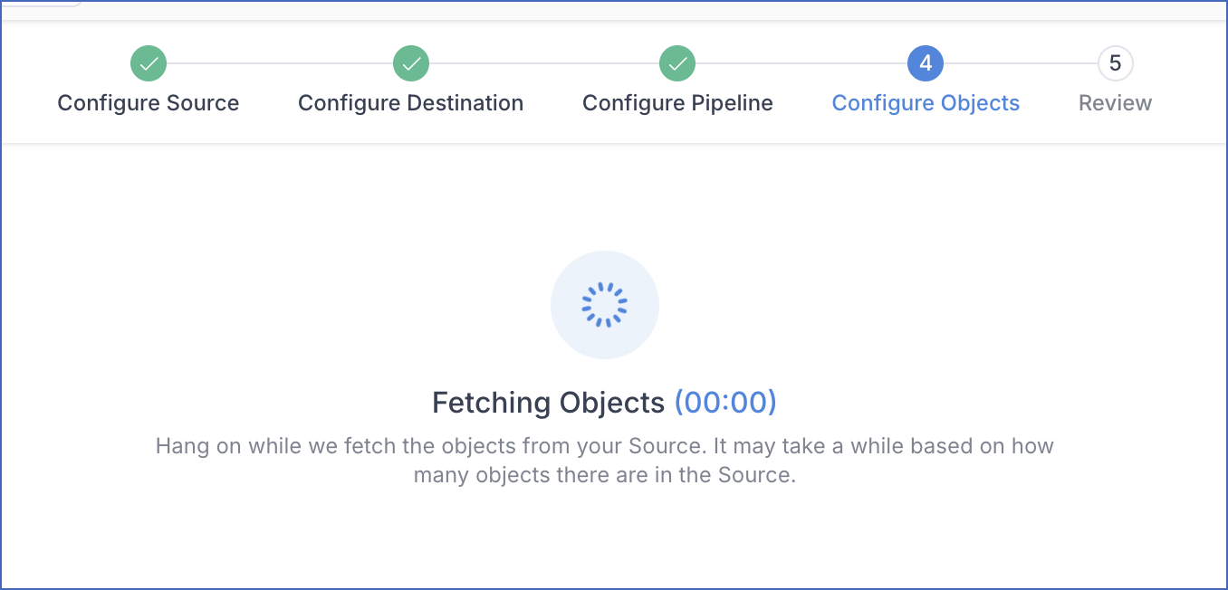
Task: Click the (00:00) elapsed timer
Action: pos(725,402)
